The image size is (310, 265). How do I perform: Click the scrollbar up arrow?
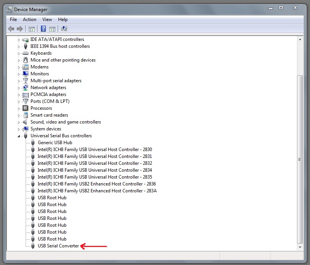(x=300, y=39)
